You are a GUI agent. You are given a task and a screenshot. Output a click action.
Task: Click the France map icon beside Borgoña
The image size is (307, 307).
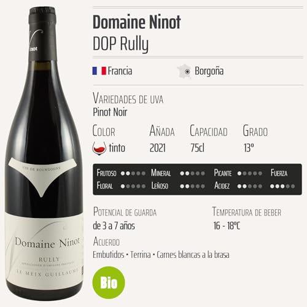click(x=184, y=71)
